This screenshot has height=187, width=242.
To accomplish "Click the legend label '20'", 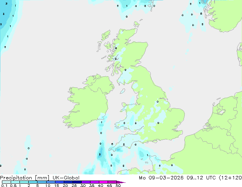I will 65,185.
